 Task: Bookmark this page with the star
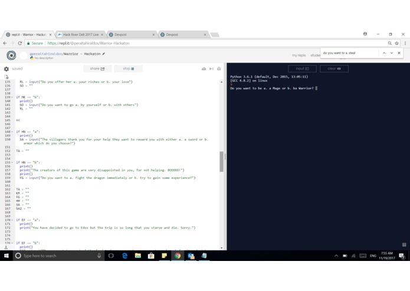(x=396, y=44)
